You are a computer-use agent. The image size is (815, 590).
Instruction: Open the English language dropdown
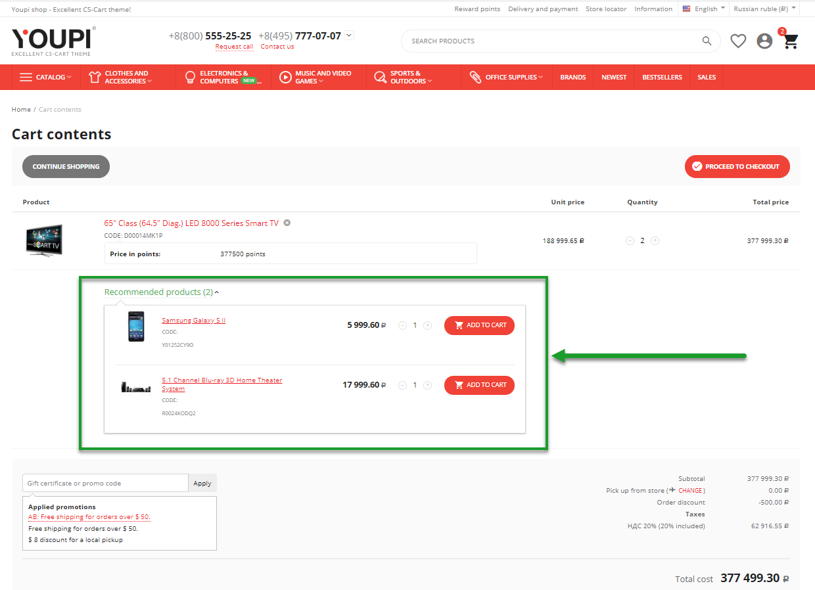(x=704, y=9)
